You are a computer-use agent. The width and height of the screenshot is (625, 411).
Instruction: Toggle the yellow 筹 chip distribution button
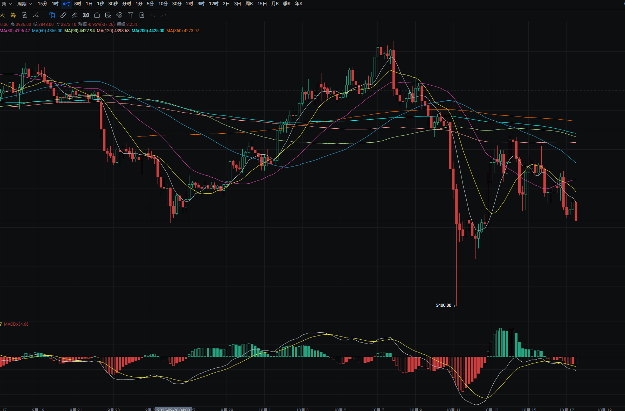13,15
